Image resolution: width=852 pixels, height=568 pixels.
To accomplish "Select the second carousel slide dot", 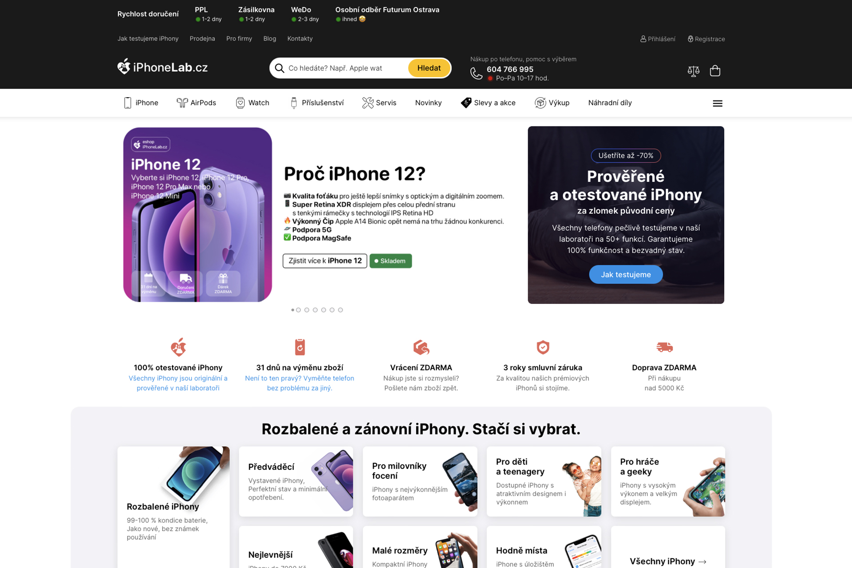I will pos(298,310).
